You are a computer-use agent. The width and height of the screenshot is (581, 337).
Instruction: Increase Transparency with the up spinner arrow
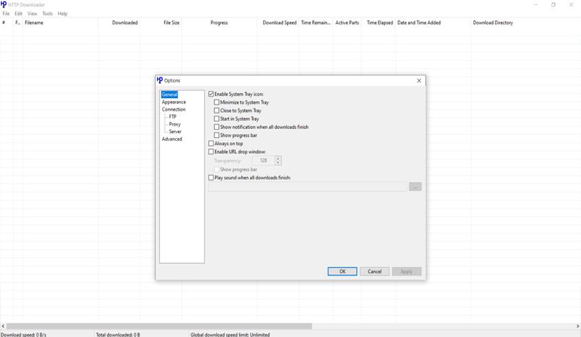[278, 159]
